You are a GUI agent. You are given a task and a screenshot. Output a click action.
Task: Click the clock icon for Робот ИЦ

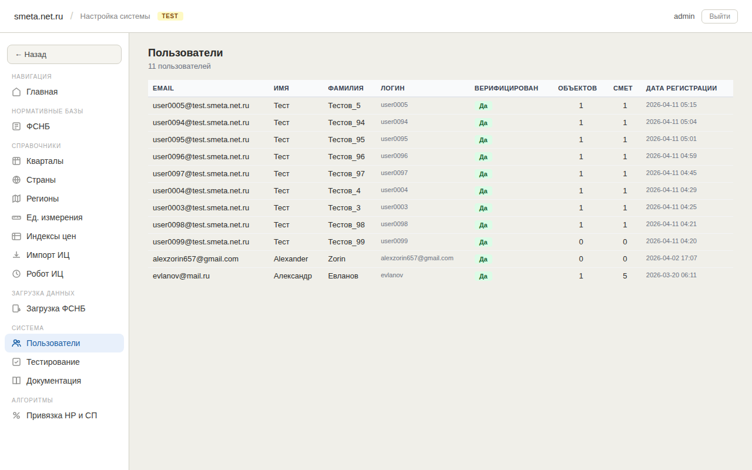16,274
